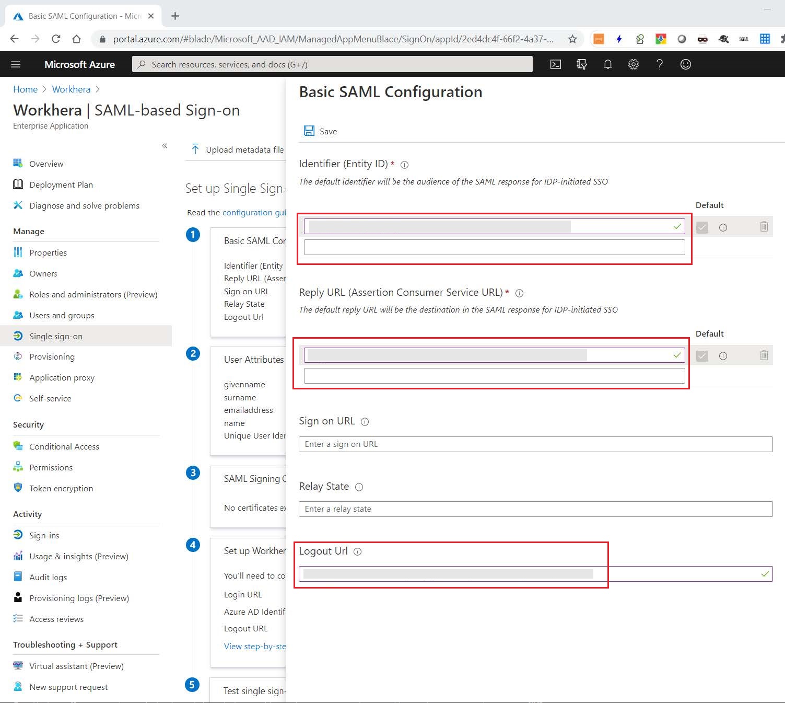Click the Upload metadata file arrow icon
Screen dimensions: 785x703
tap(195, 149)
